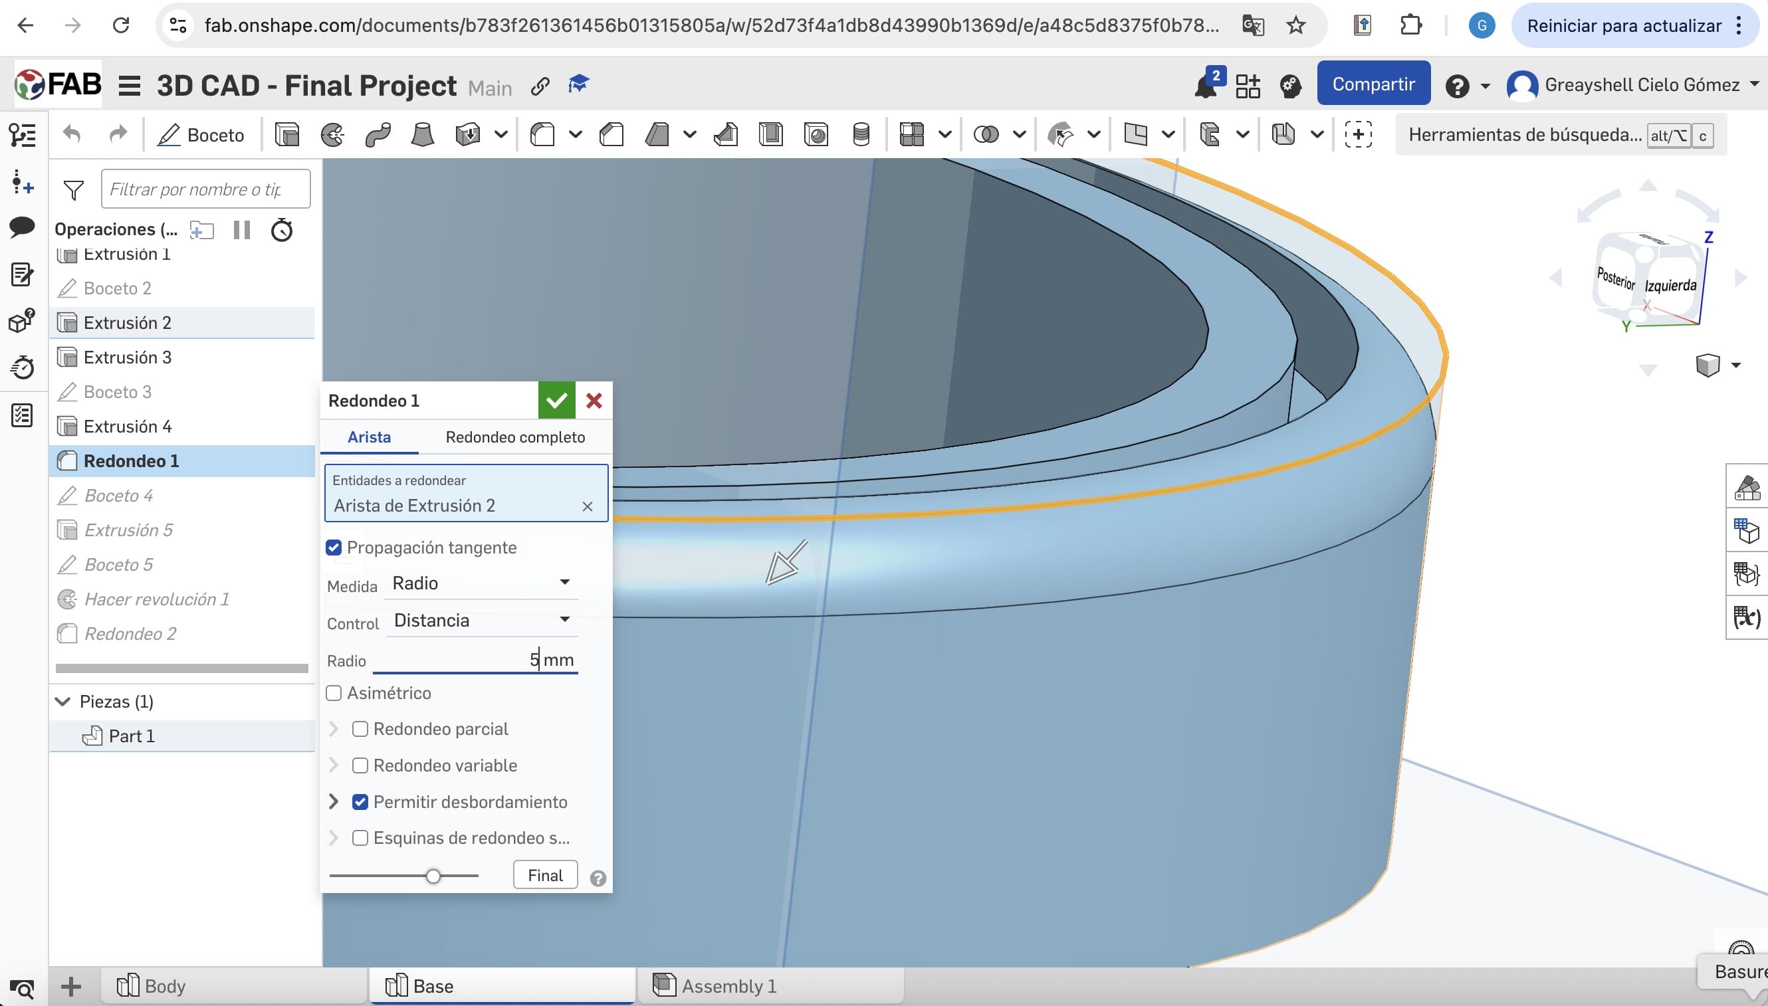The height and width of the screenshot is (1006, 1768).
Task: Open the Control Distancia dropdown
Action: pos(481,621)
